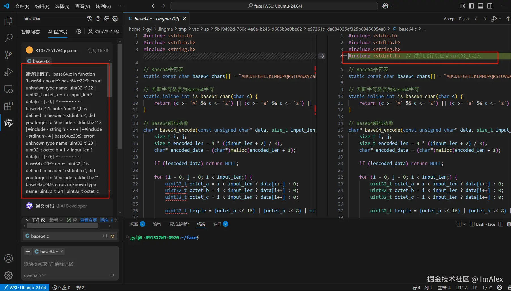Open Remote Explorer in the activity bar
Screen dimensions: 511x291
point(8,89)
